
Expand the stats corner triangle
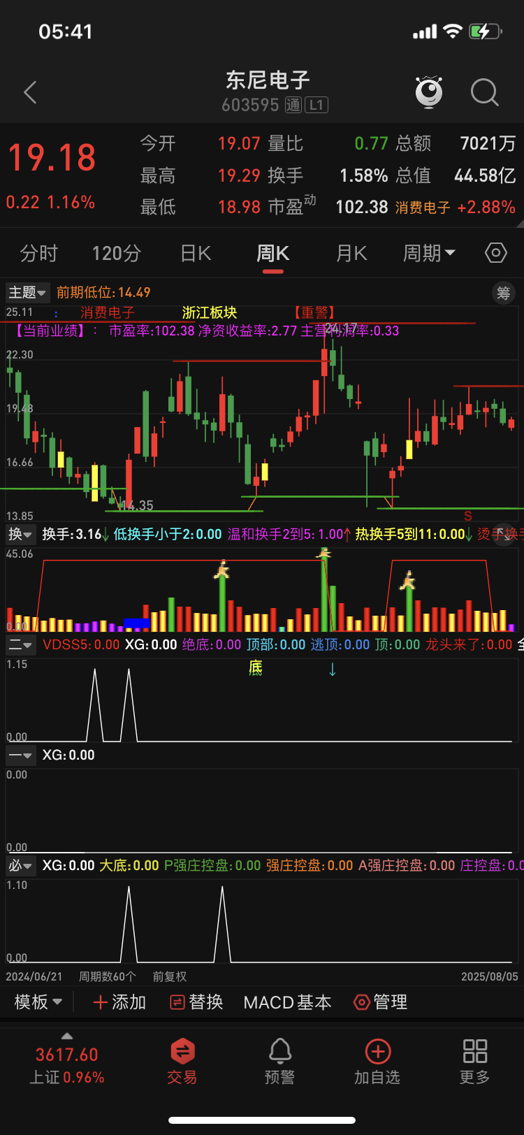pos(518,223)
